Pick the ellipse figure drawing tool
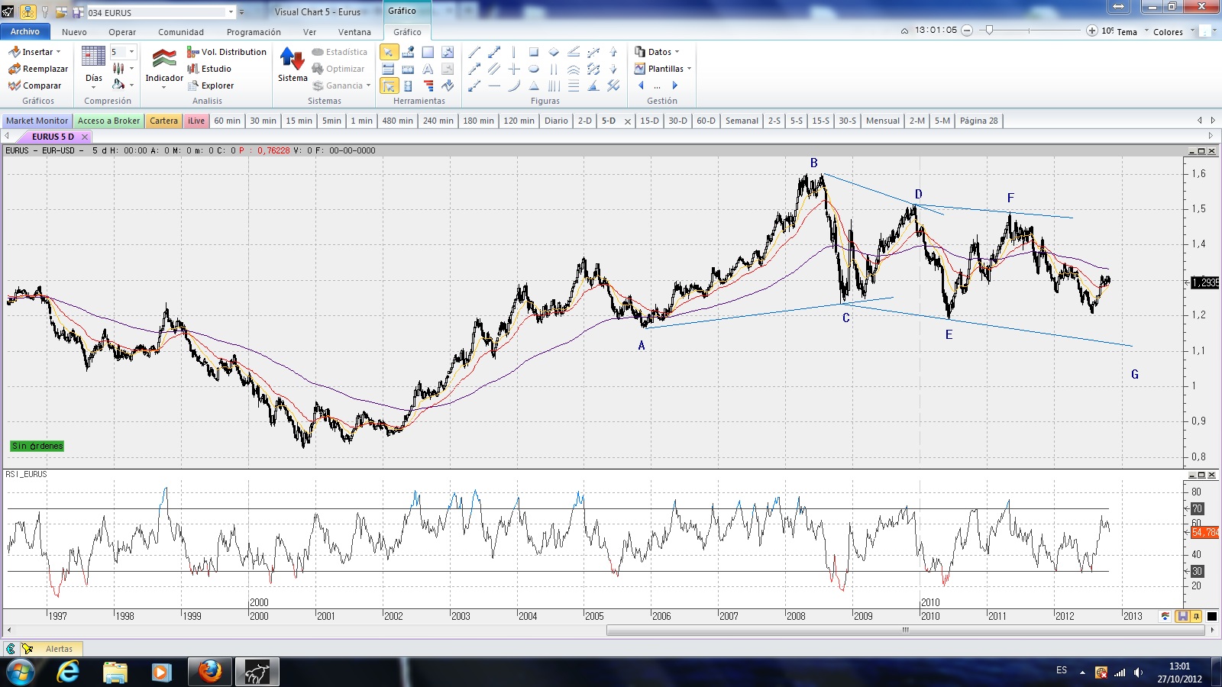The image size is (1222, 687). [534, 69]
